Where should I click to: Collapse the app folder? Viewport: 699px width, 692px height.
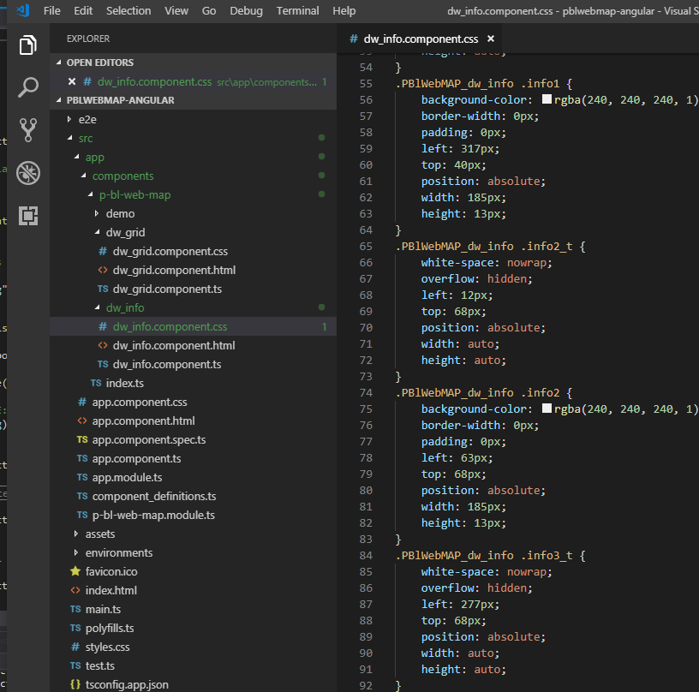(77, 157)
